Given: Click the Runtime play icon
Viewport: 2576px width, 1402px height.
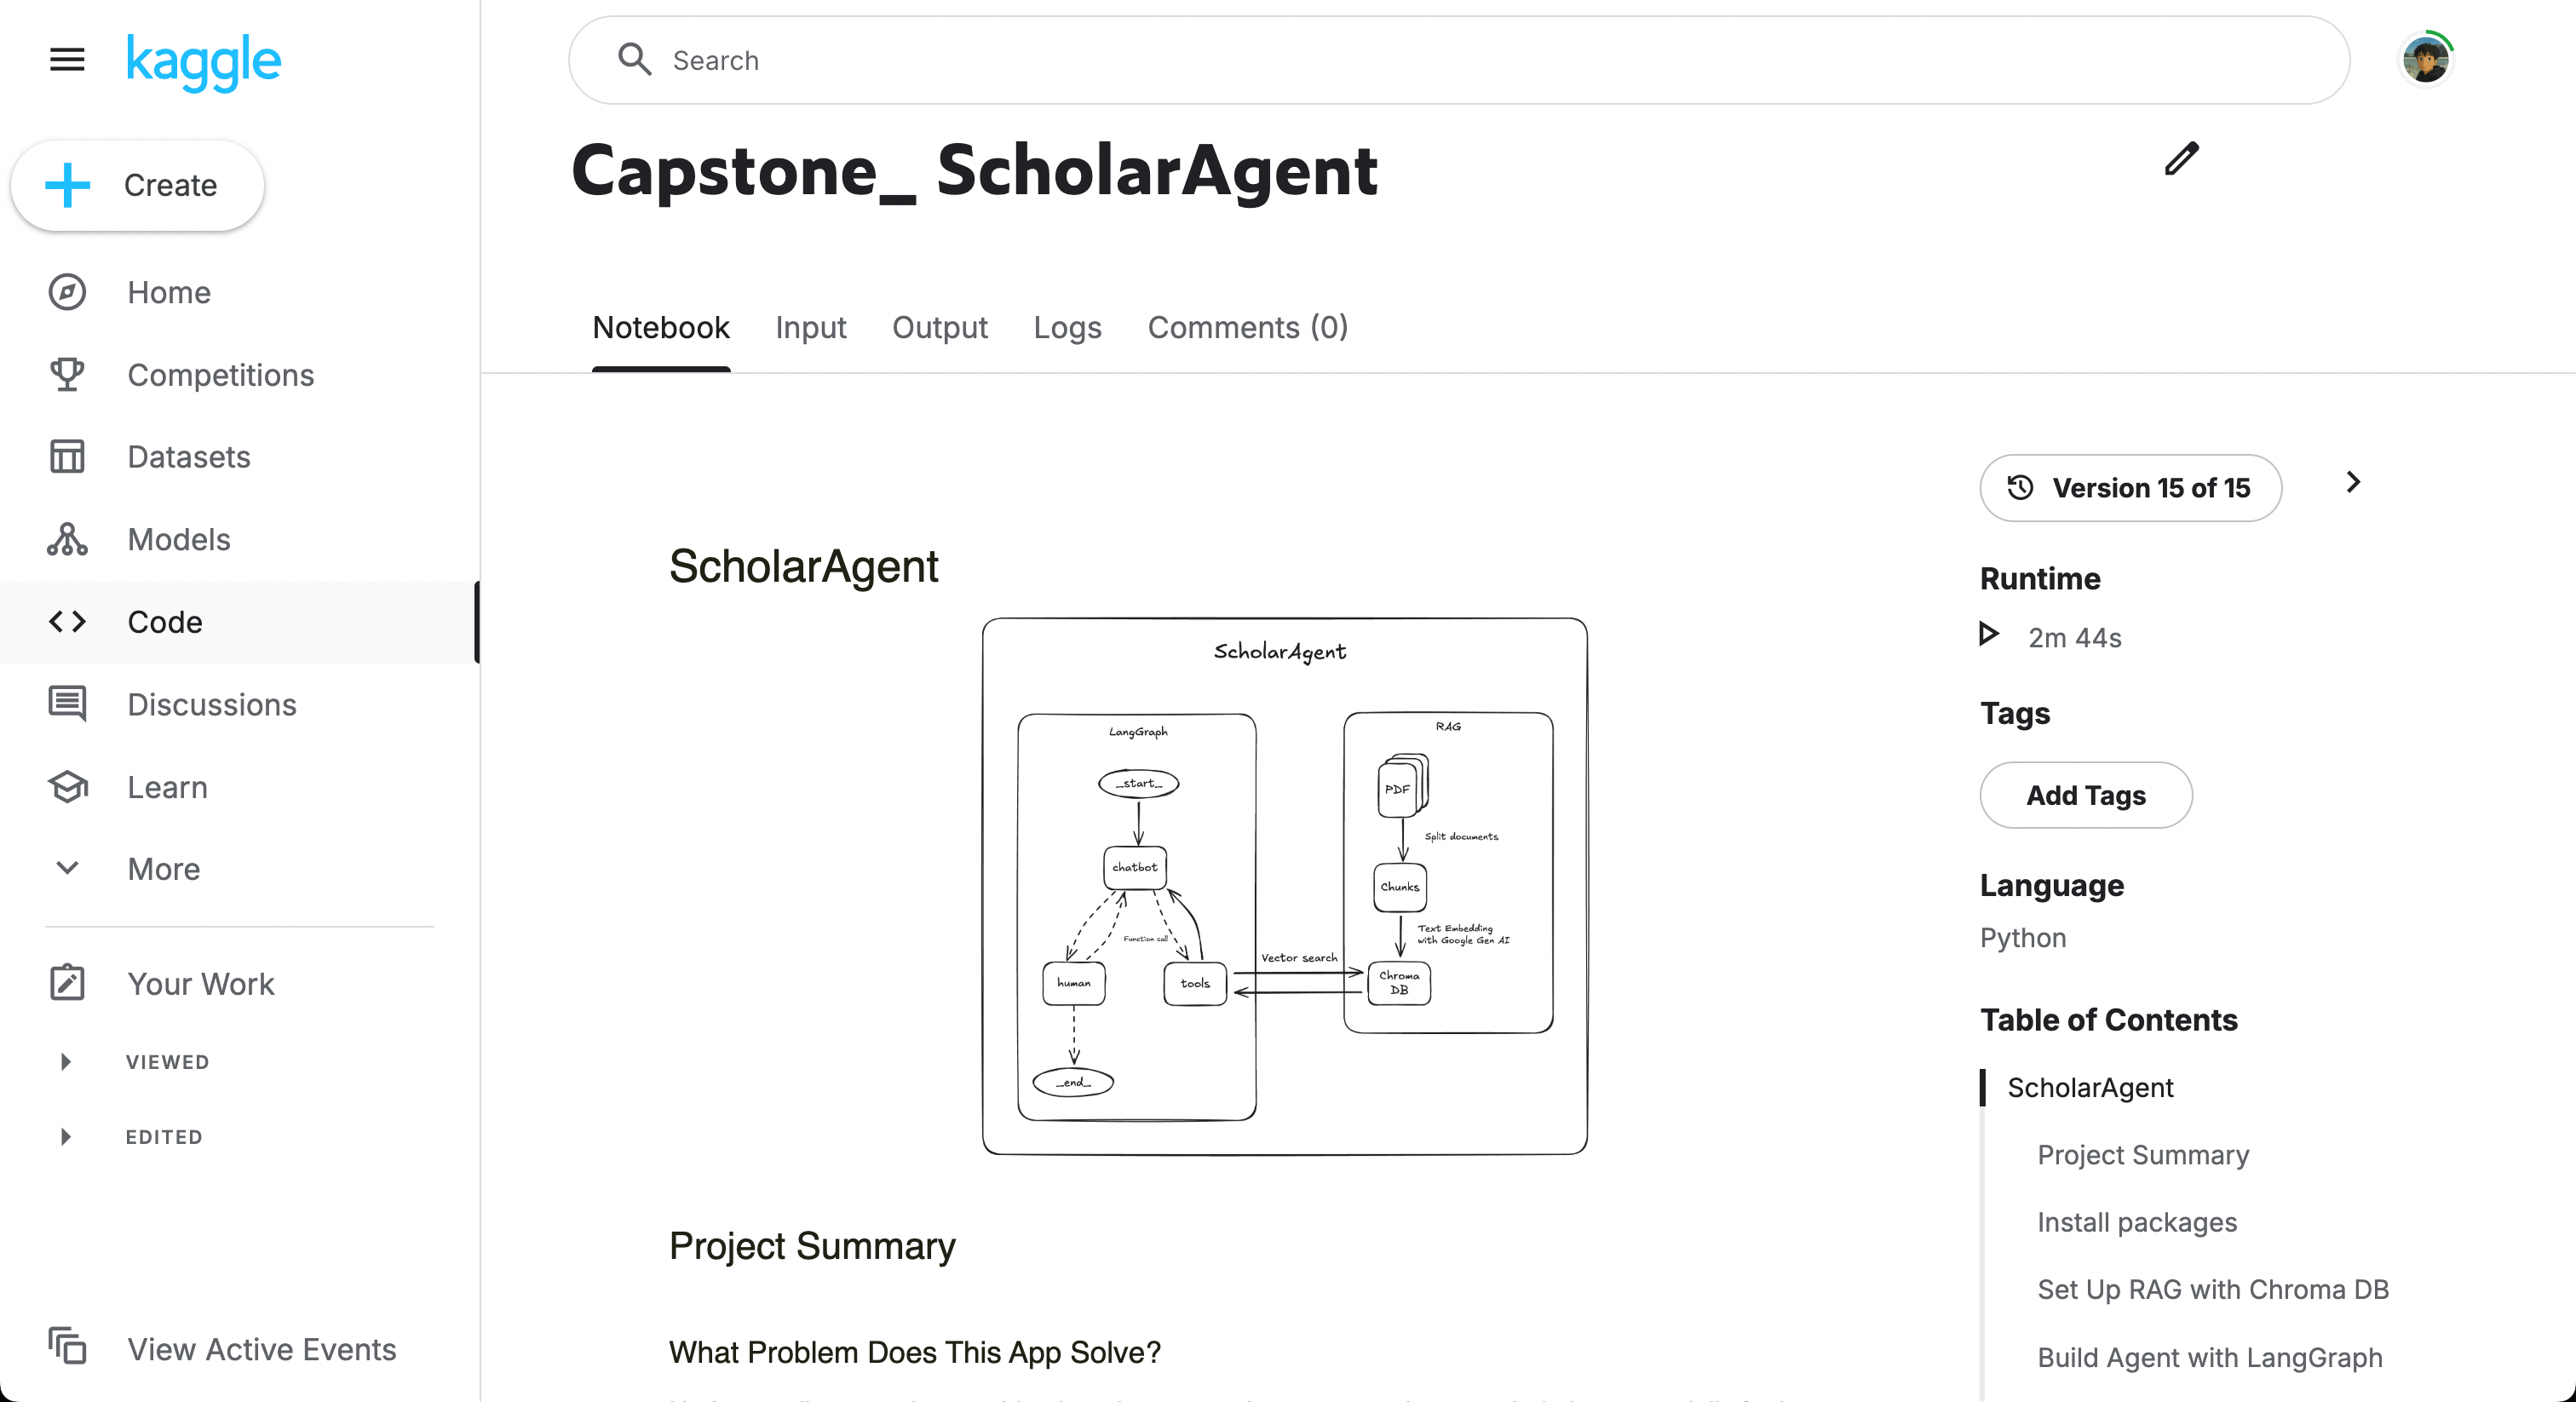Looking at the screenshot, I should click(1989, 635).
